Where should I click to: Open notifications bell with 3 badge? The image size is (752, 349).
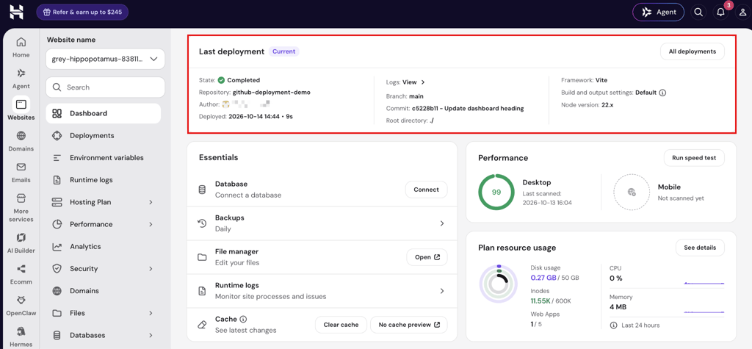coord(720,12)
